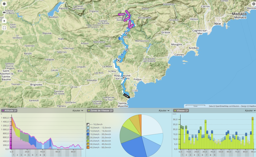Pop out the Altitude chart window icon
Screen dimensions: 256x157
point(15,110)
